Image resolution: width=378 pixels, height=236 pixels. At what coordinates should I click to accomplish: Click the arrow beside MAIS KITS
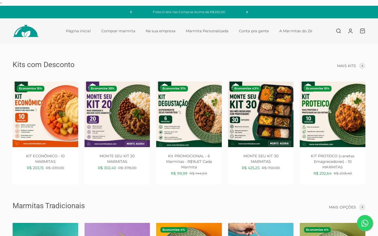pos(362,66)
